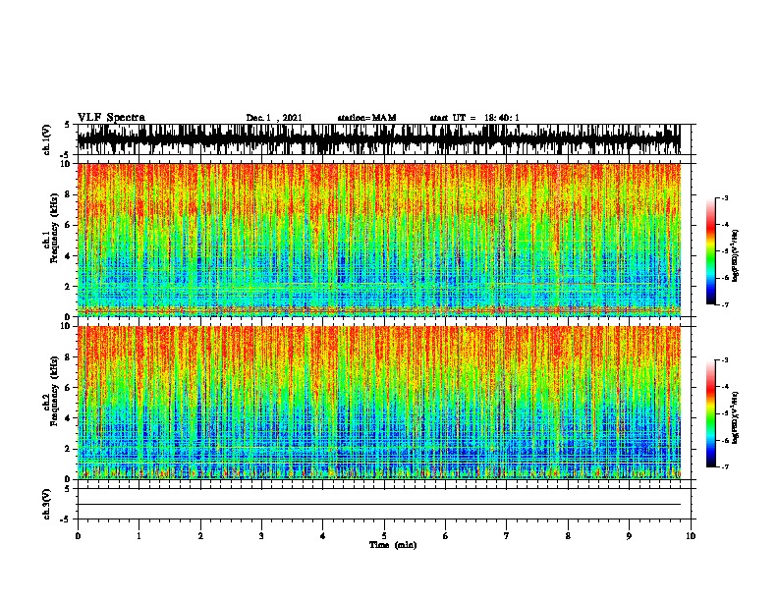Click the flat line in ch.3 panel

click(379, 505)
